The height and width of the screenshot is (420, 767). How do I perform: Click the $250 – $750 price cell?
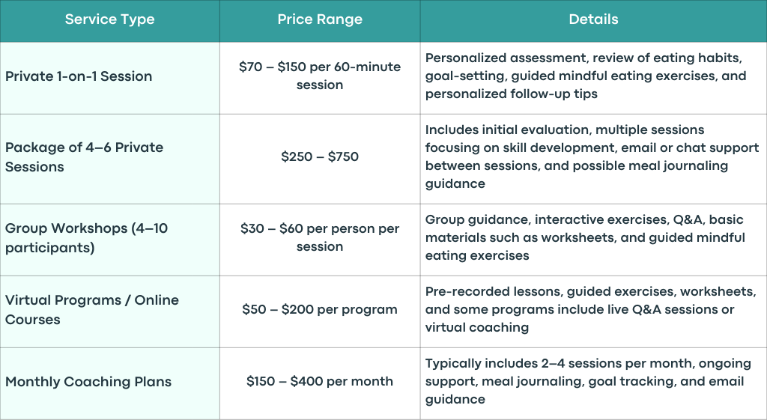point(320,156)
